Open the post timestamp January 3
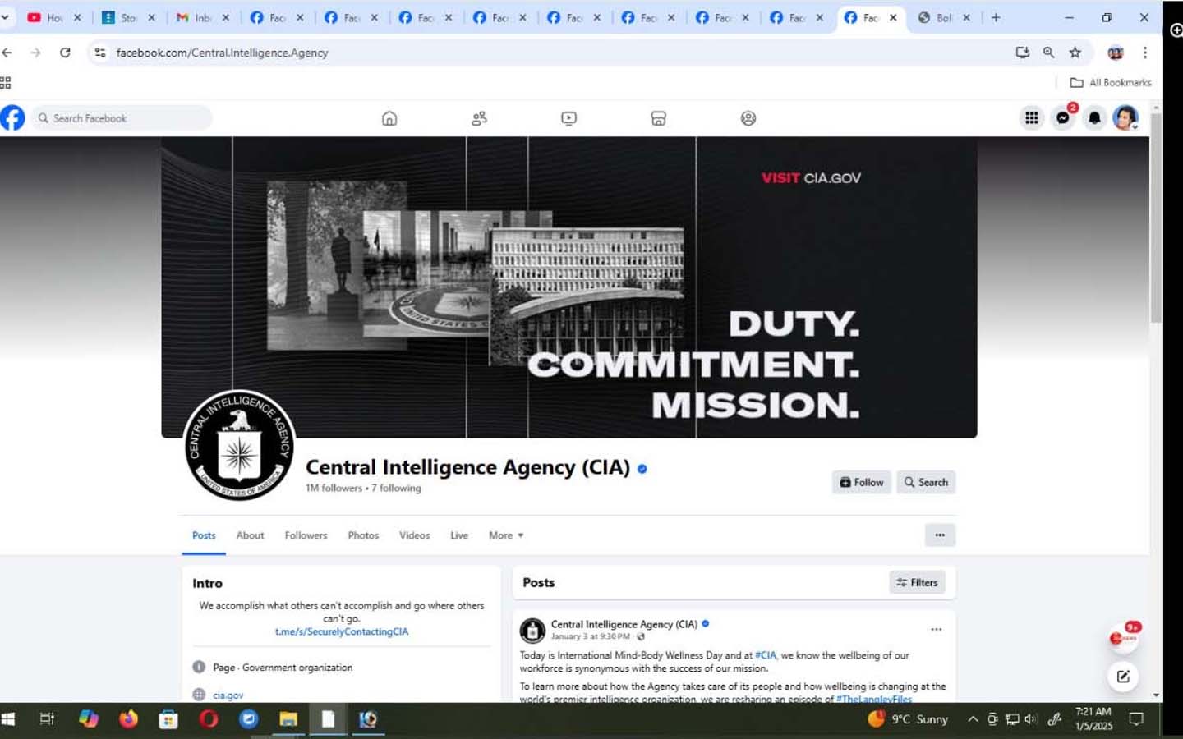 [x=590, y=636]
